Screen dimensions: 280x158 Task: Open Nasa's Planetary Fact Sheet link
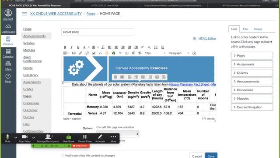click(192, 84)
